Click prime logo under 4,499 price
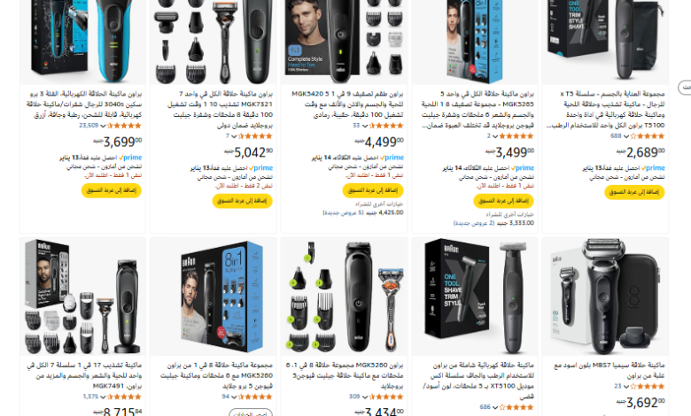Image resolution: width=691 pixels, height=416 pixels. click(392, 158)
